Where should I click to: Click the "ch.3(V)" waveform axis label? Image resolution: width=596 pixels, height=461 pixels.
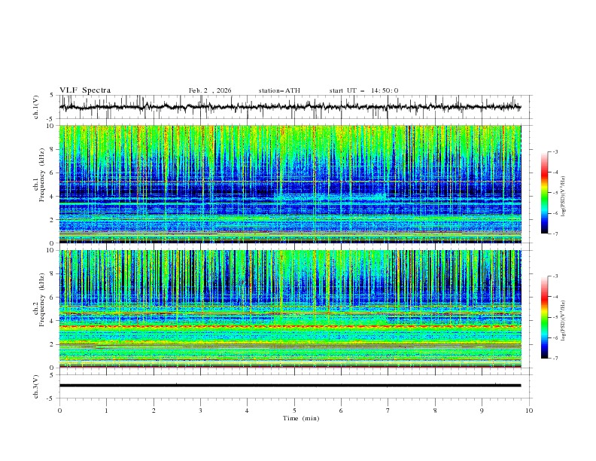(x=36, y=386)
